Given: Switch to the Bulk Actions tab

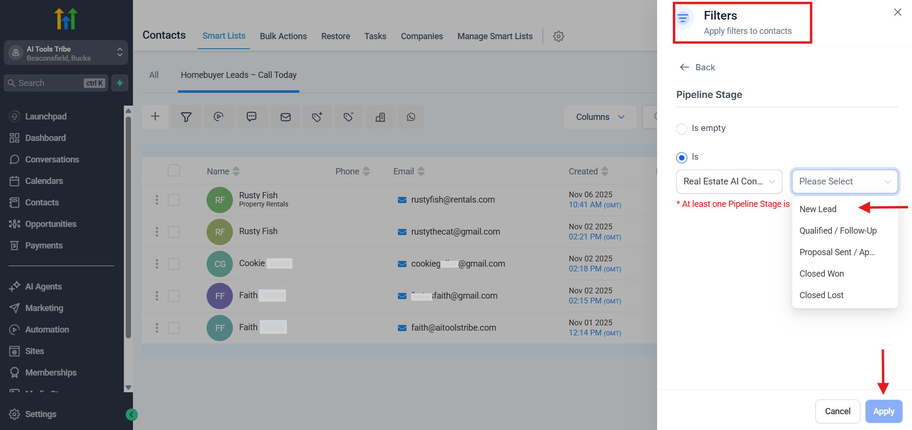Looking at the screenshot, I should click(283, 36).
